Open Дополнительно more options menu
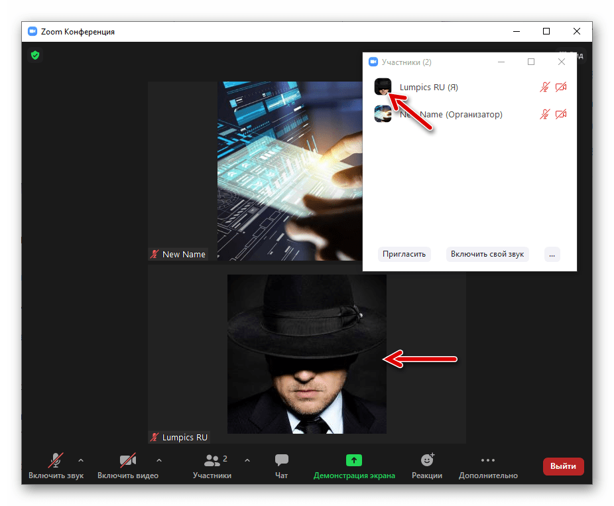The width and height of the screenshot is (614, 506). click(488, 466)
